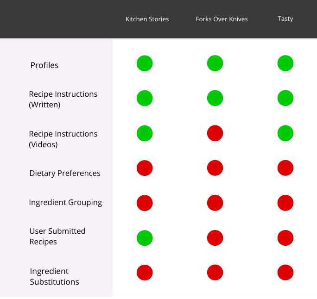Click the Kitchen Stories column header
Viewport: 317px width, 299px height.
(147, 19)
